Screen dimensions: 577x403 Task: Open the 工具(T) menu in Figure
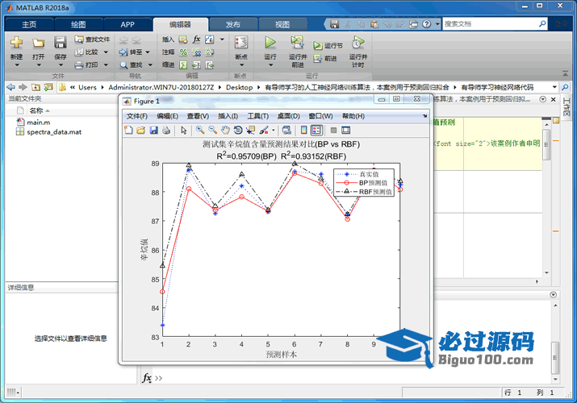258,116
